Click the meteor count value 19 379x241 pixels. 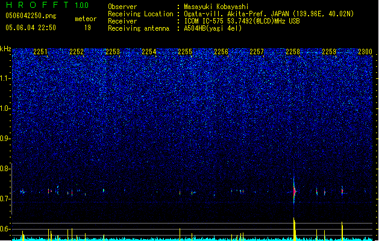[87, 28]
